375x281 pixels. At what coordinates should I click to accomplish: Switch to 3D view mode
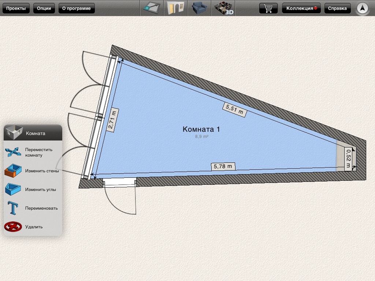223,8
